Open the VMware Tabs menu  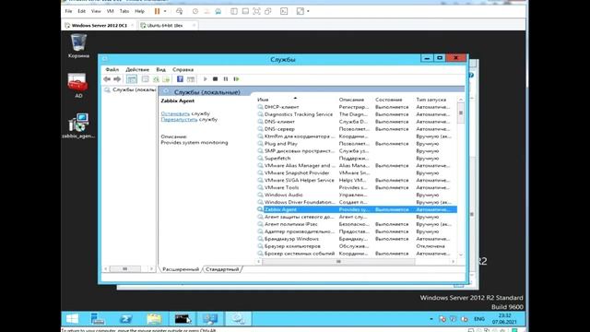coord(124,11)
